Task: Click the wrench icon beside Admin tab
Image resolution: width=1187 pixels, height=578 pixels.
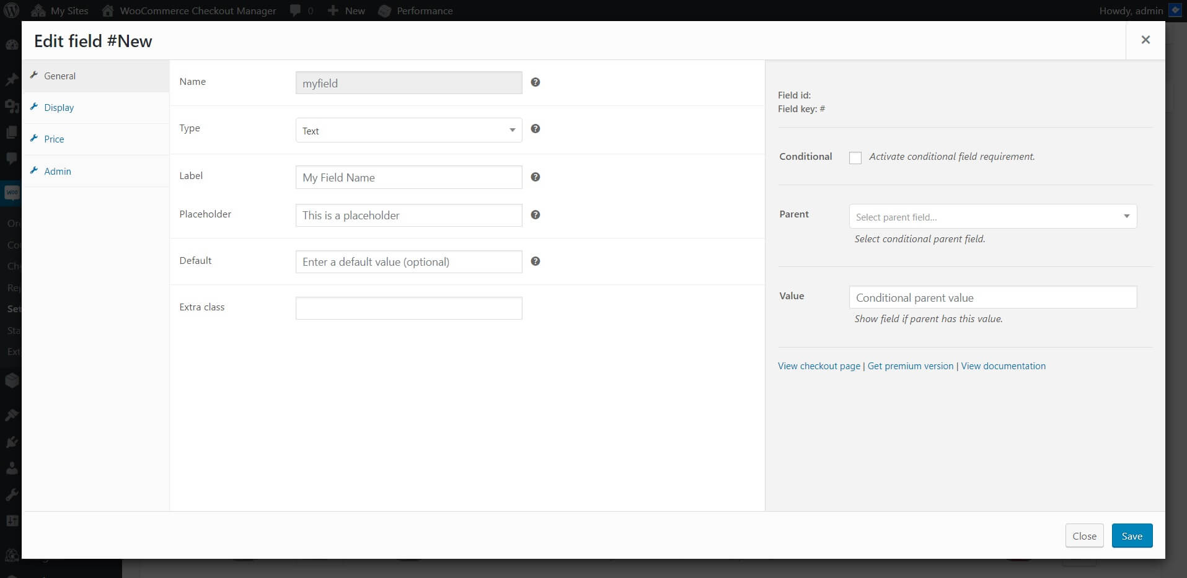Action: (x=34, y=170)
